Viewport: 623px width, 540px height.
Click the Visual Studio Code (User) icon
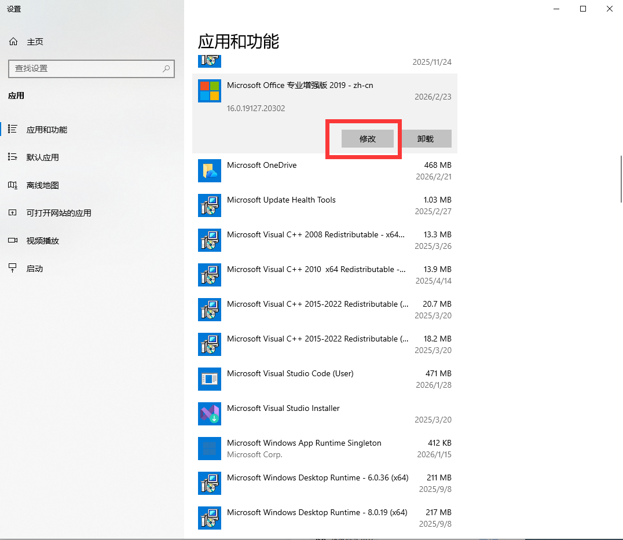click(x=210, y=379)
